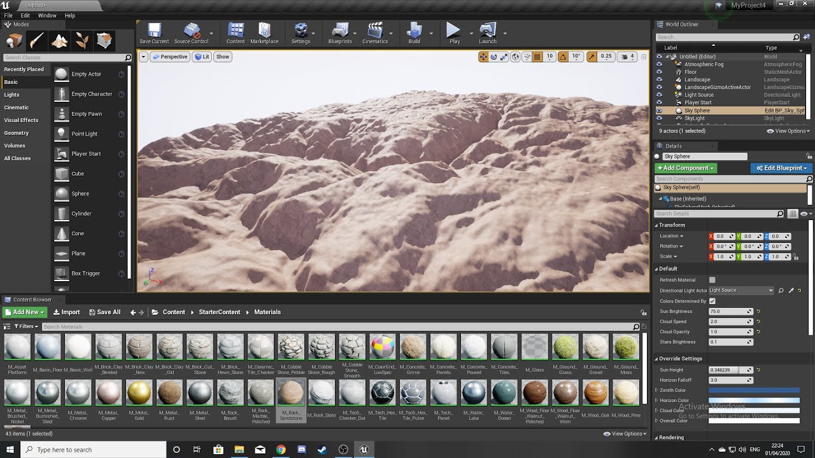The image size is (815, 458).
Task: Click the Horizon Color swatch
Action: point(754,400)
